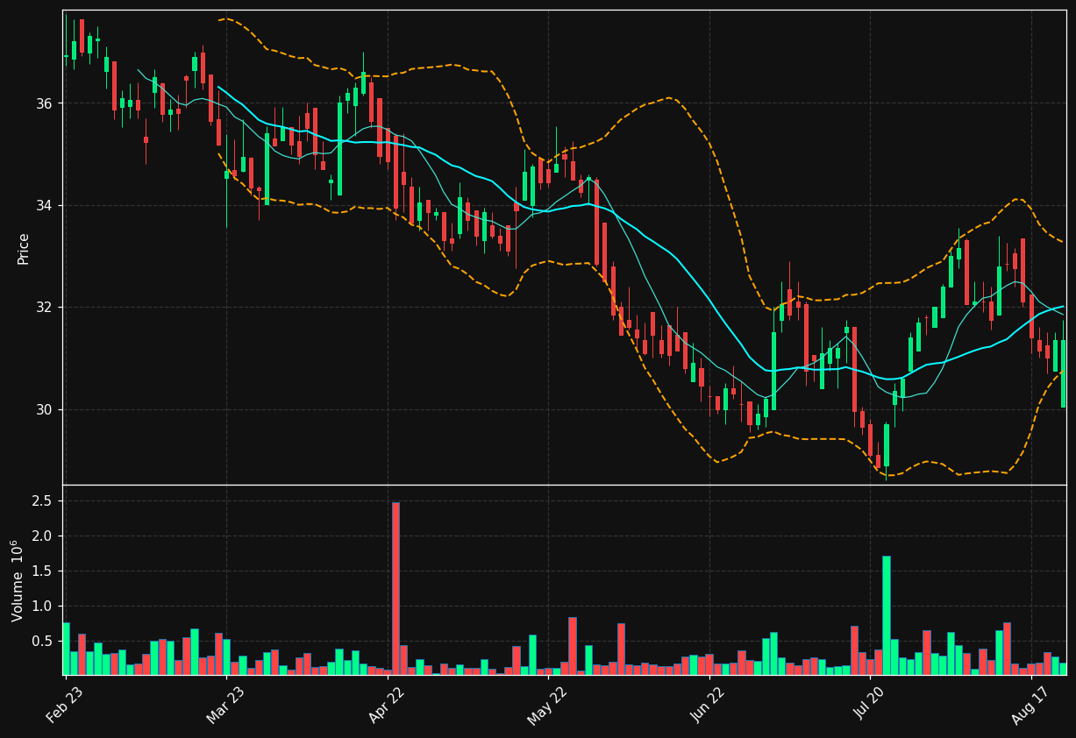Click the 36 price tick label

click(44, 103)
